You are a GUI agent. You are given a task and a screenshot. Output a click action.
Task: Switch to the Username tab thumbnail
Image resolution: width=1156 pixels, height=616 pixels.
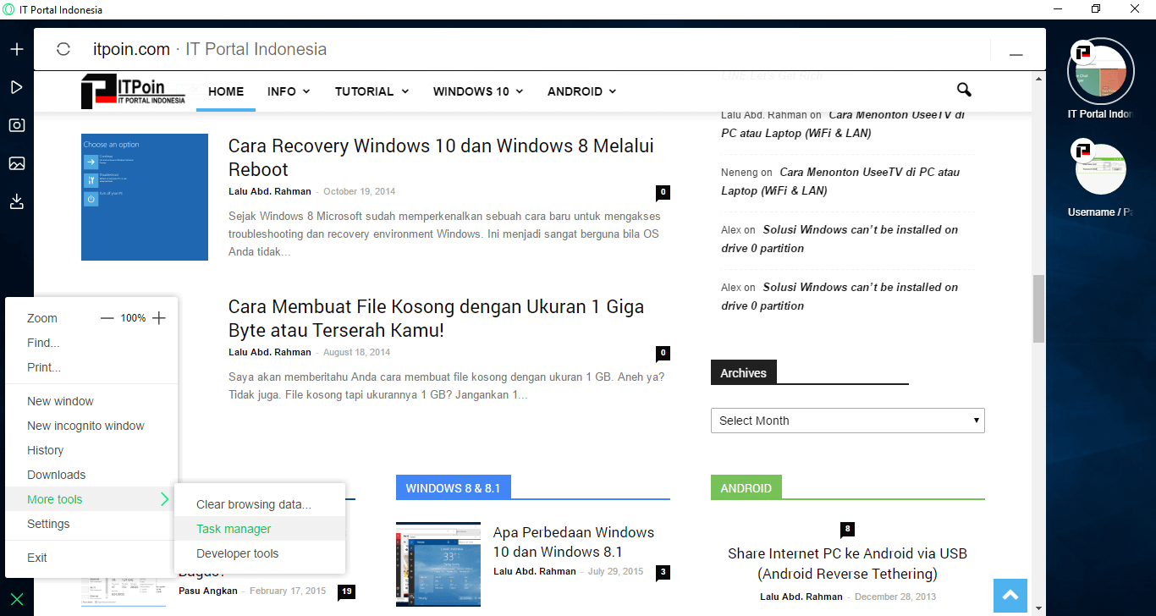pos(1100,169)
